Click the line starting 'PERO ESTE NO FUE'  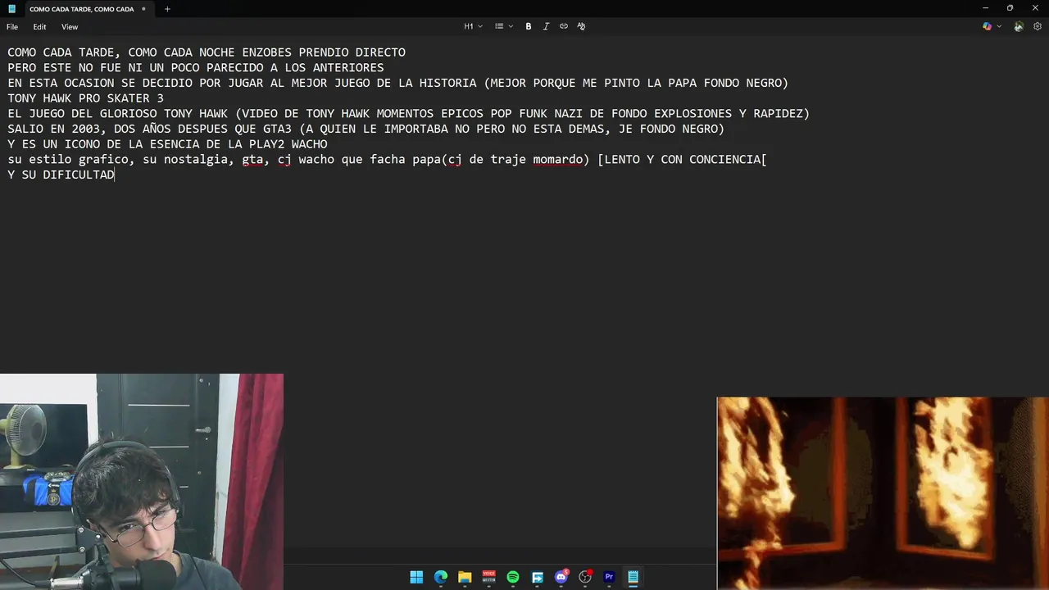point(196,68)
